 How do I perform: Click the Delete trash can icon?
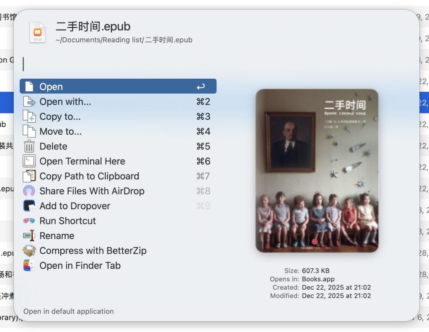29,146
